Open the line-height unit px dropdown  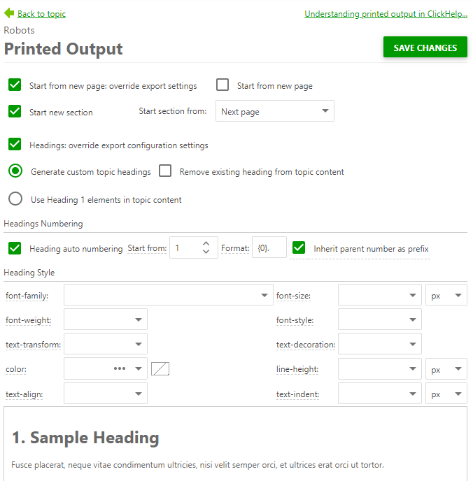coord(446,368)
